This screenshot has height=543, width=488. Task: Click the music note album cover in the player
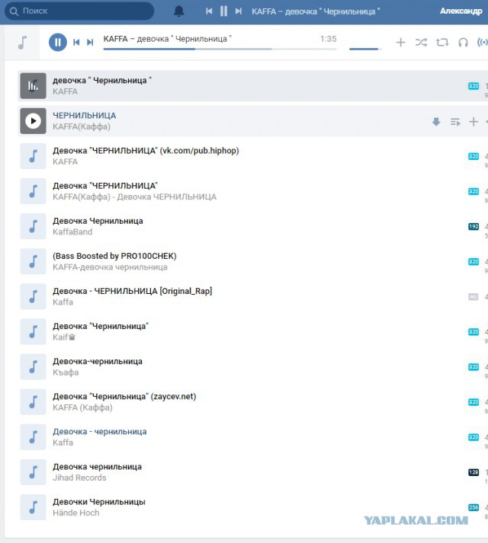[x=22, y=43]
